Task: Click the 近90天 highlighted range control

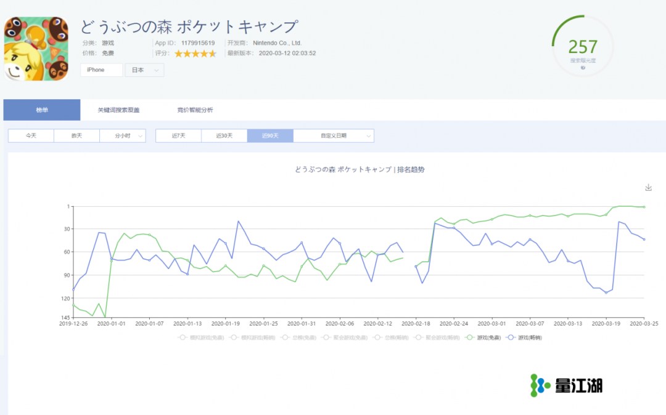Action: tap(269, 135)
